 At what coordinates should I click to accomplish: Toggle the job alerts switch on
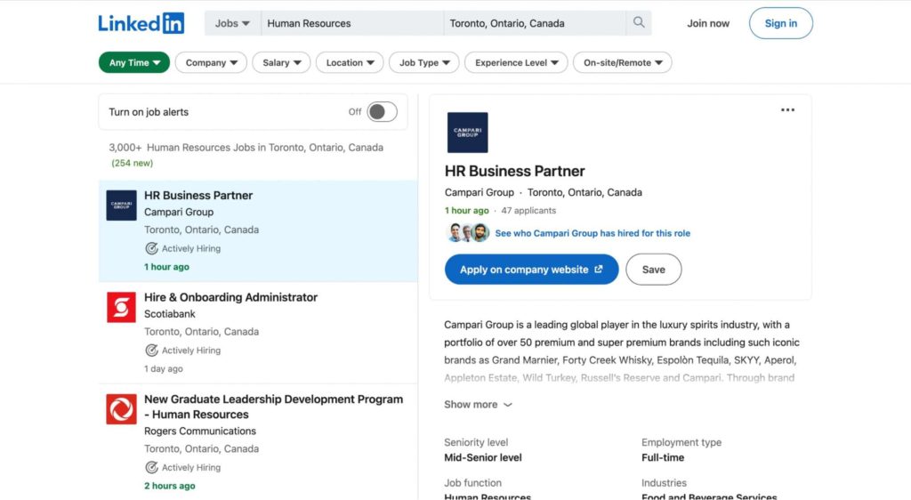tap(382, 112)
